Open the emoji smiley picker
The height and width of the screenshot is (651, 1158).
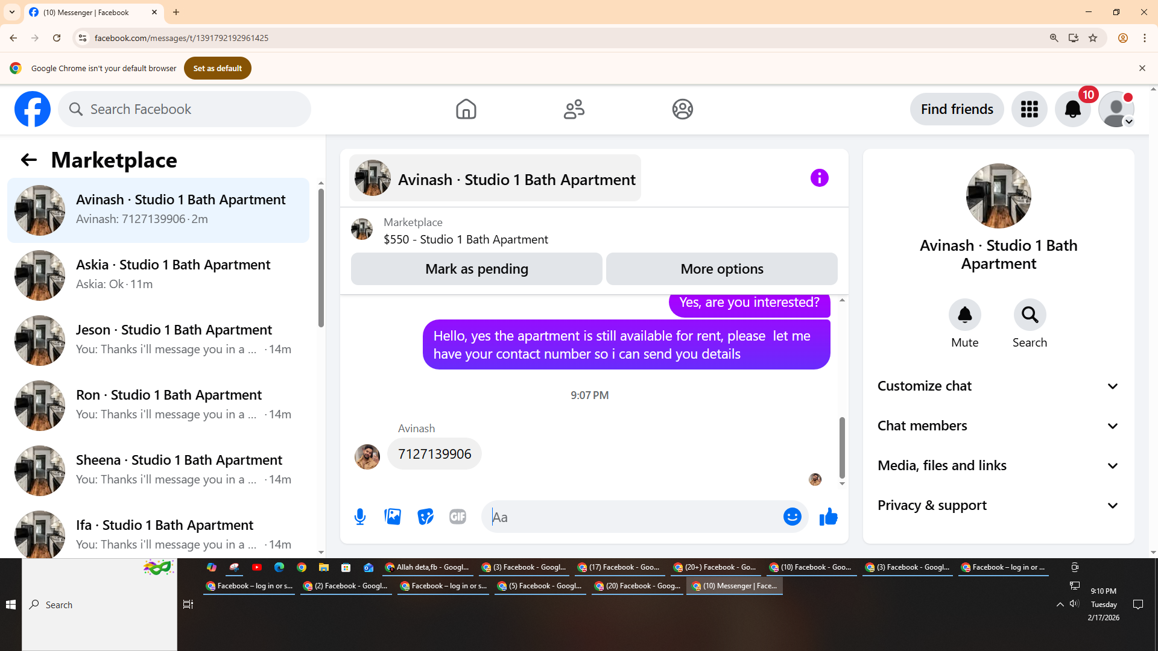(792, 517)
